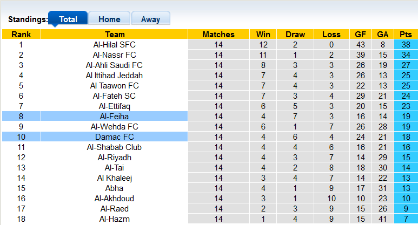Switch to the Total standings tab
The height and width of the screenshot is (225, 418).
(x=68, y=19)
